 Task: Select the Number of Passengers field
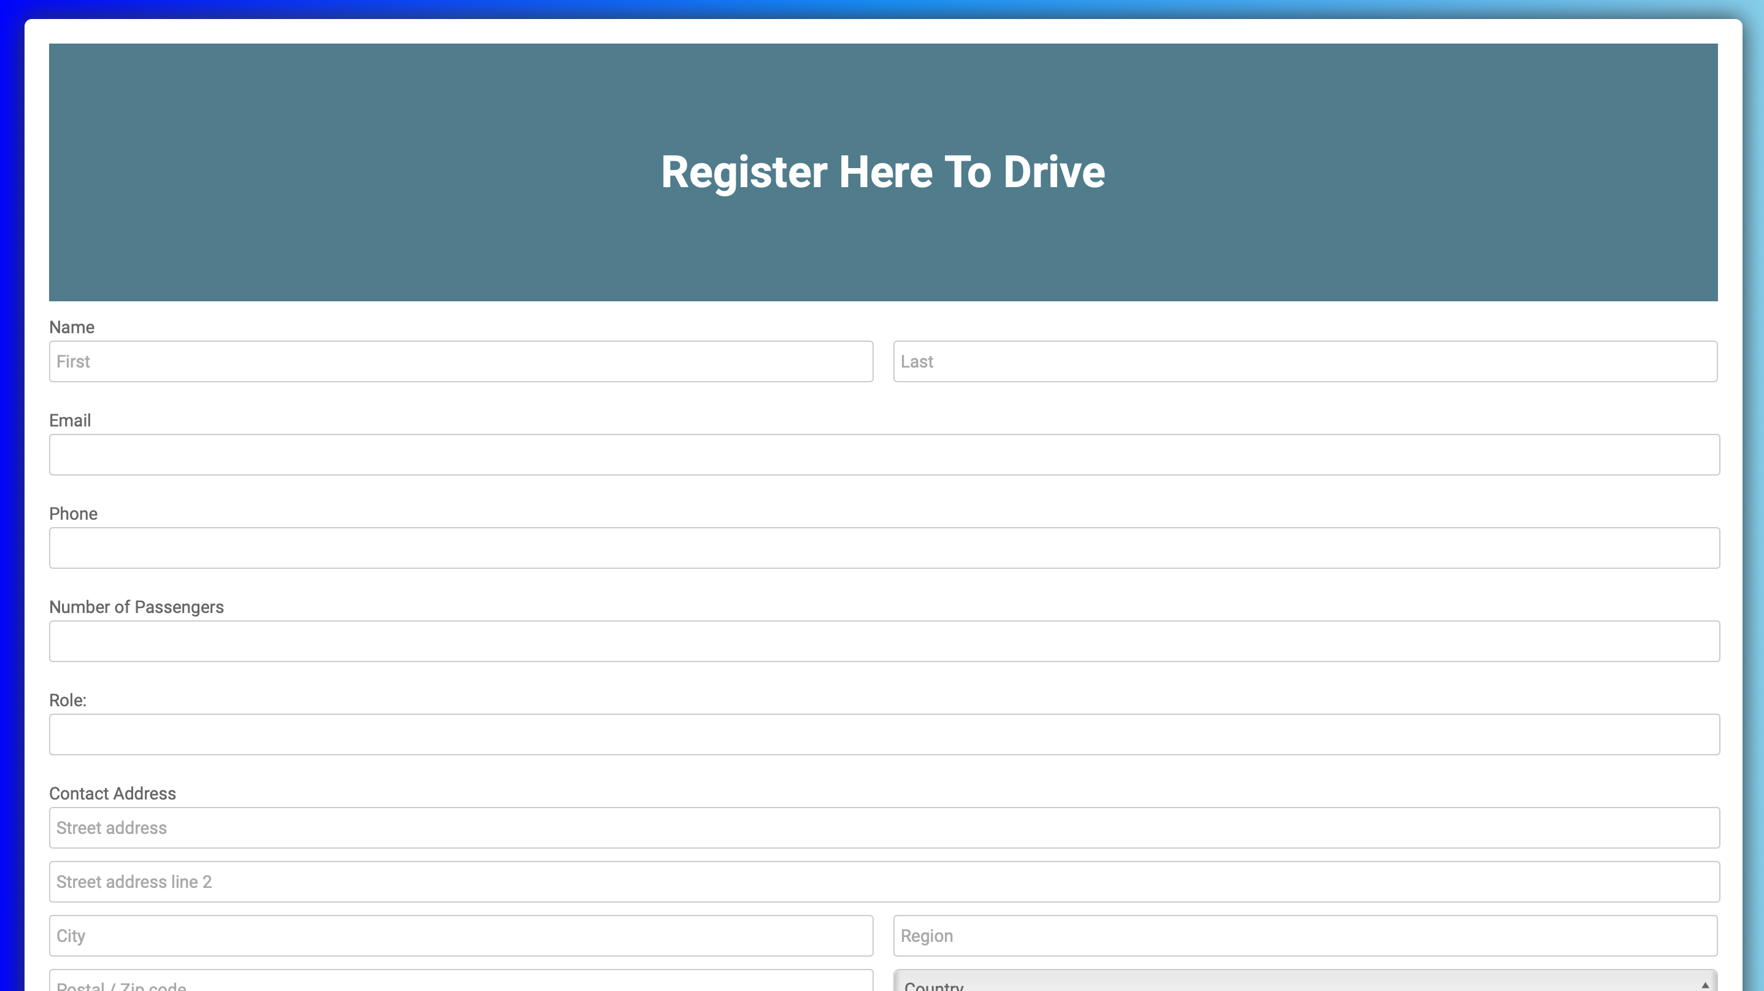click(884, 641)
